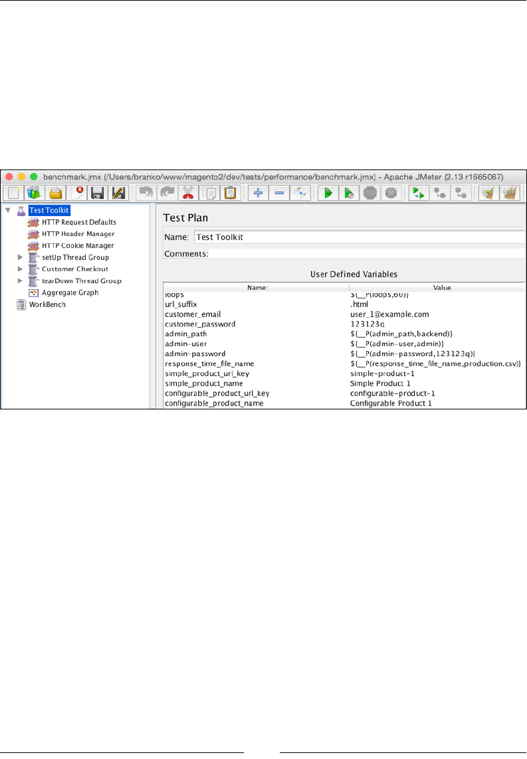Select Customer Checkout thread group

tap(74, 269)
